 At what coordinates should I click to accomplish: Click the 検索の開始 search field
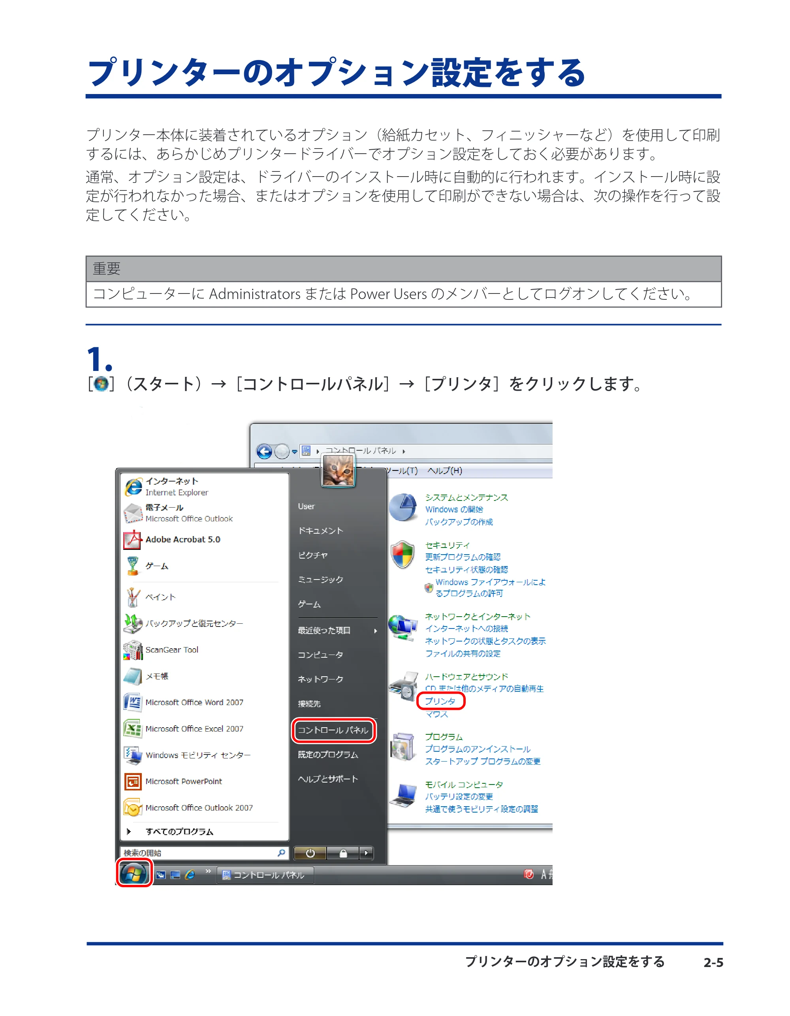(x=204, y=853)
